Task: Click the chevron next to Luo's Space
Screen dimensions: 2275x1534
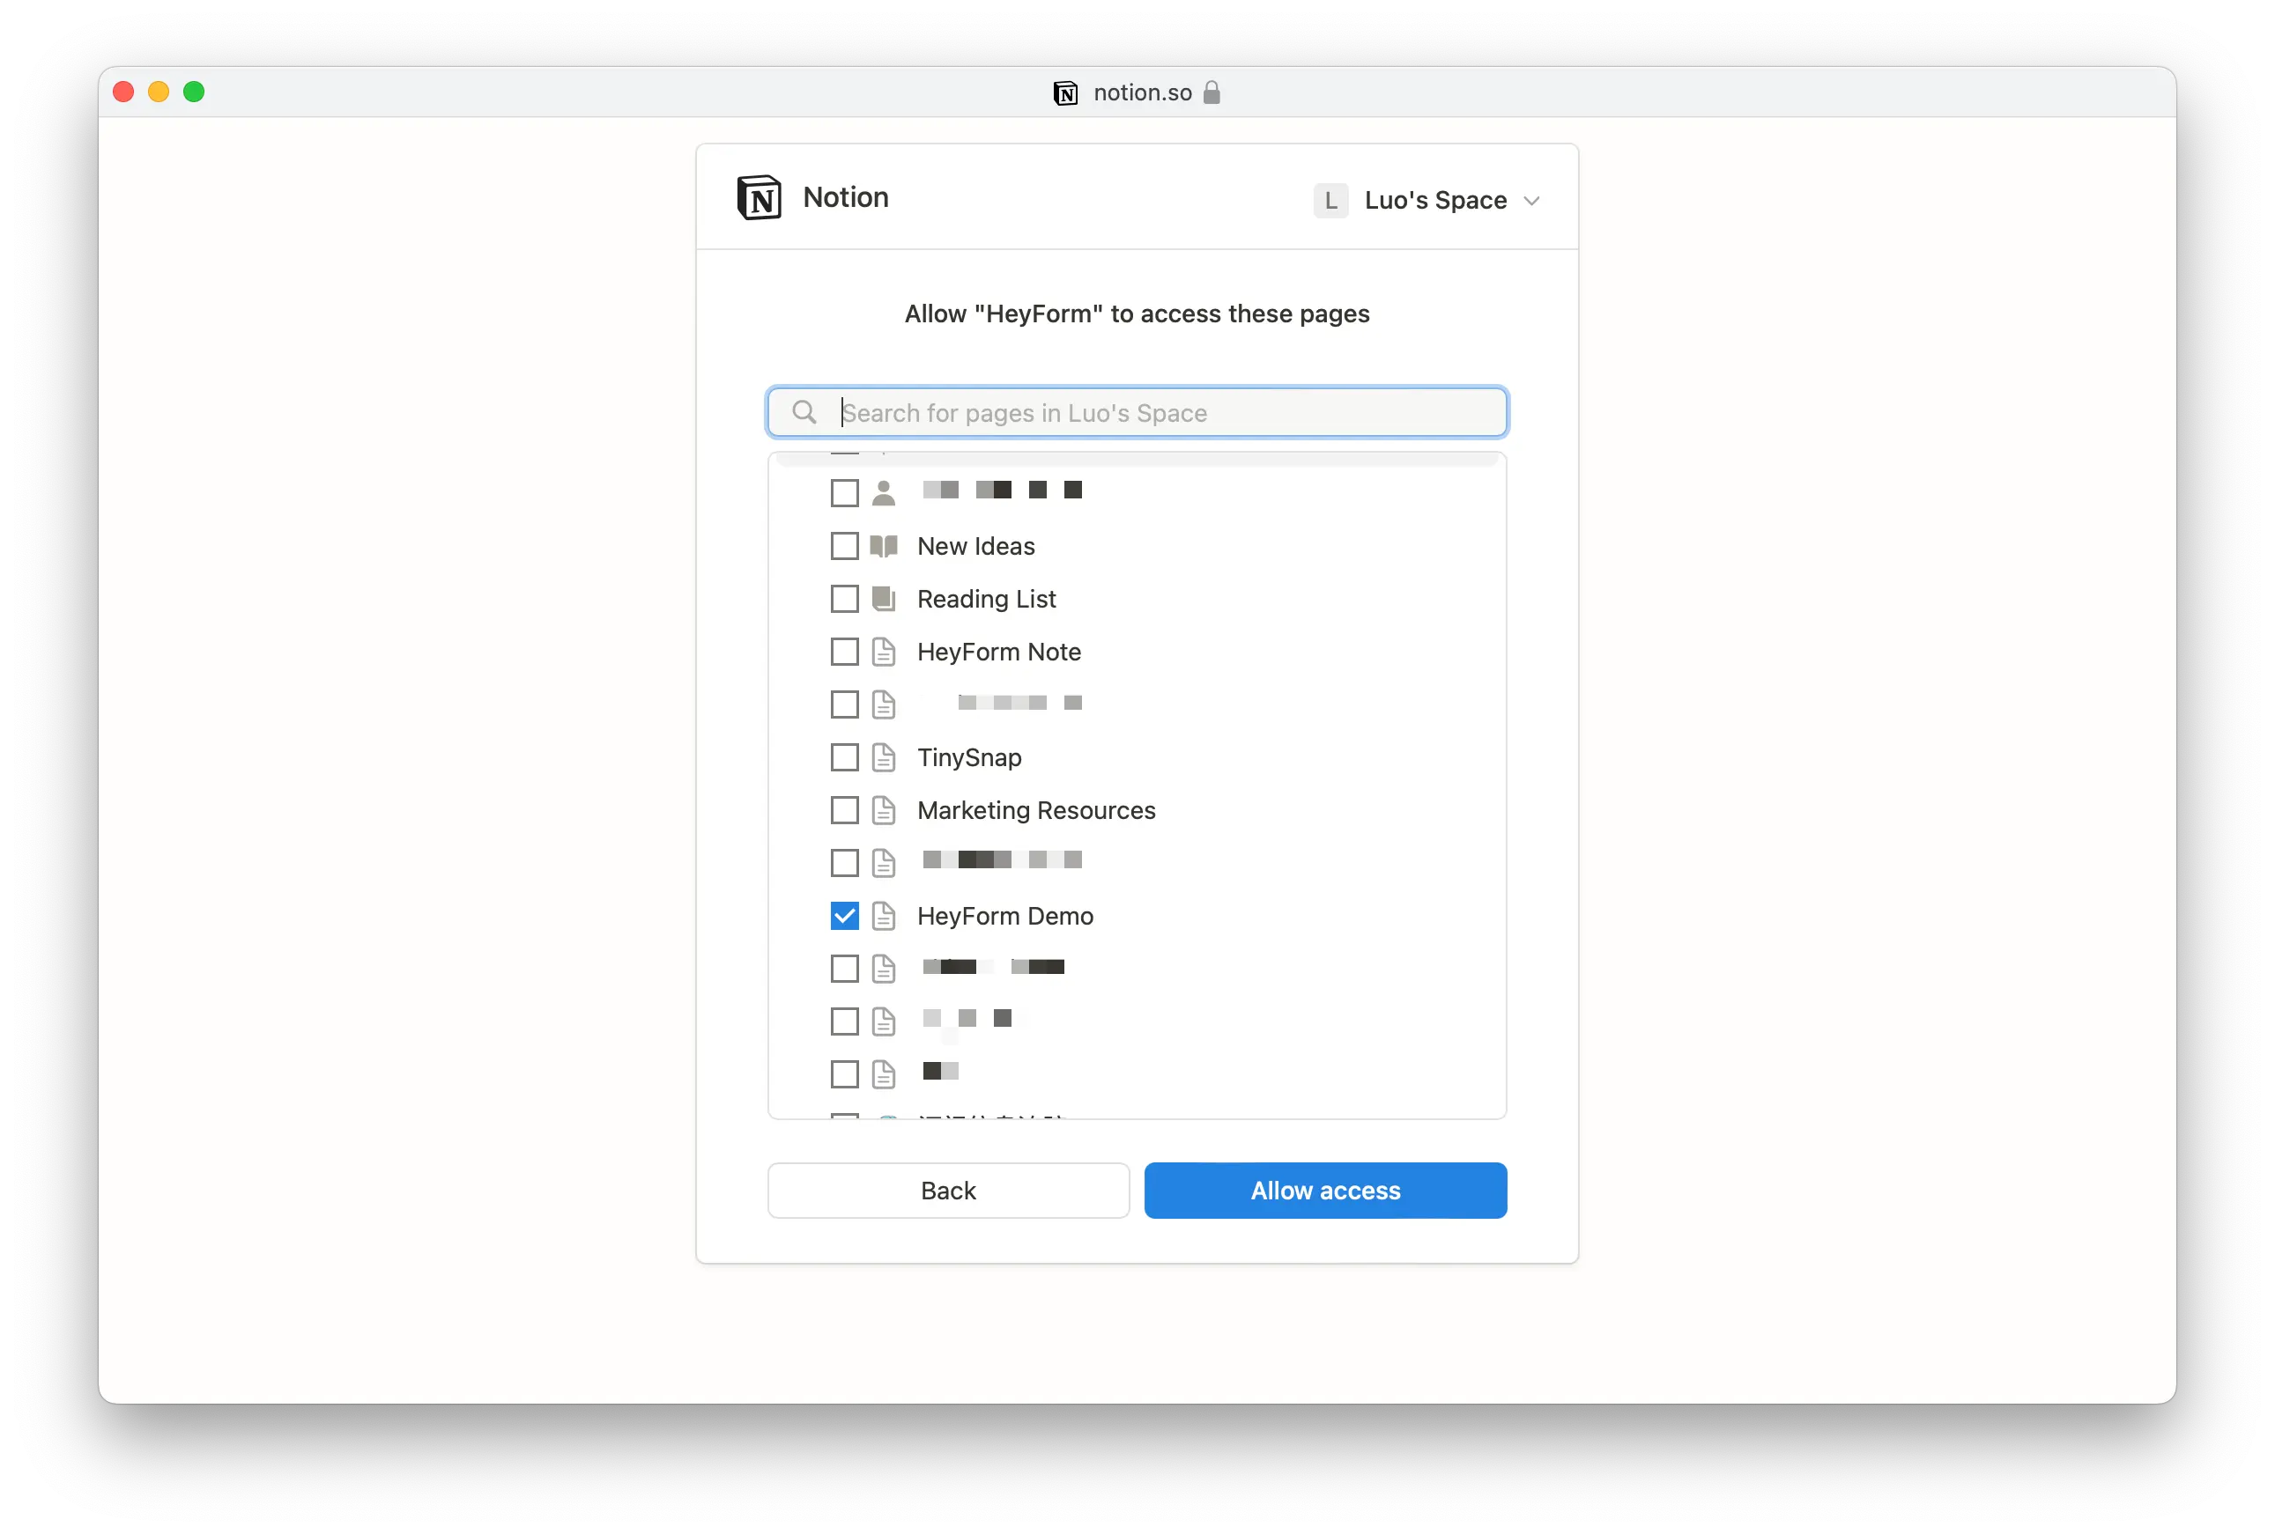Action: click(x=1532, y=200)
